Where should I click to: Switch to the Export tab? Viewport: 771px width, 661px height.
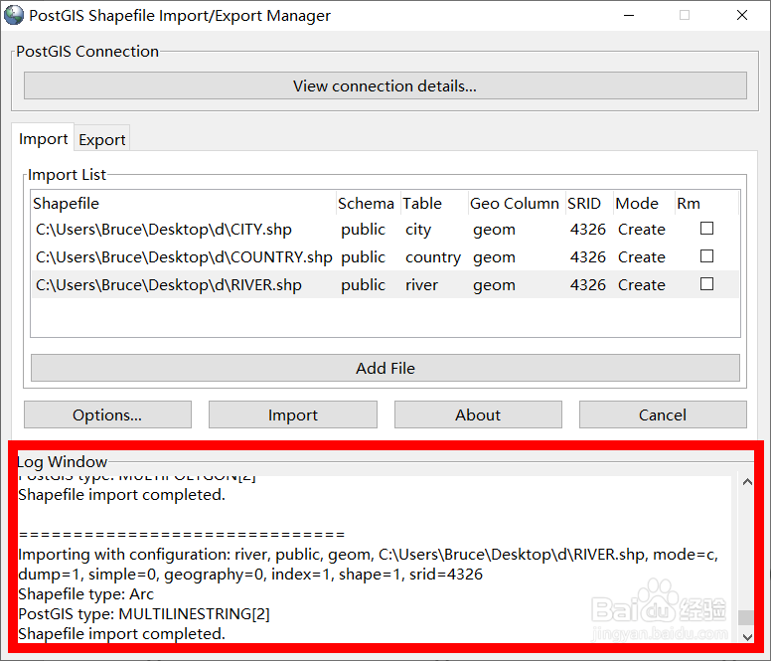pyautogui.click(x=102, y=140)
